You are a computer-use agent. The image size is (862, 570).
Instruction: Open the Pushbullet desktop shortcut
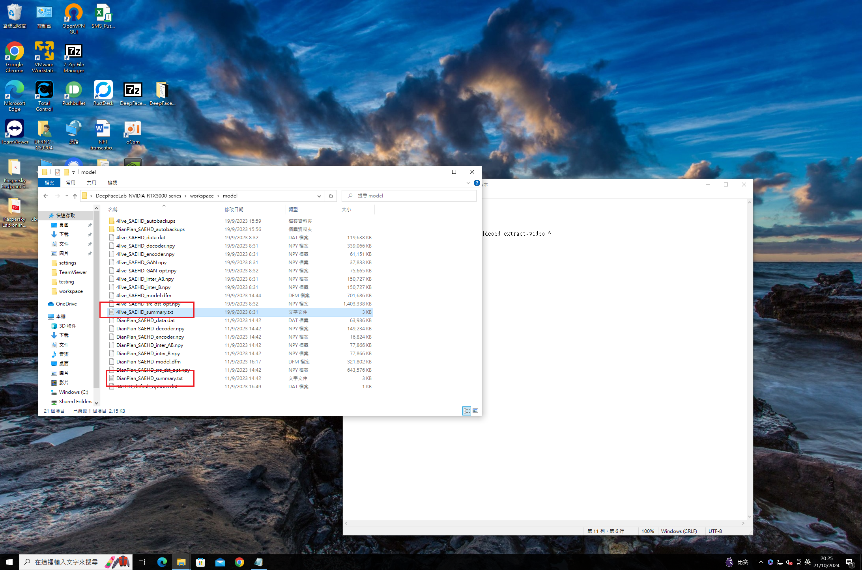(74, 93)
